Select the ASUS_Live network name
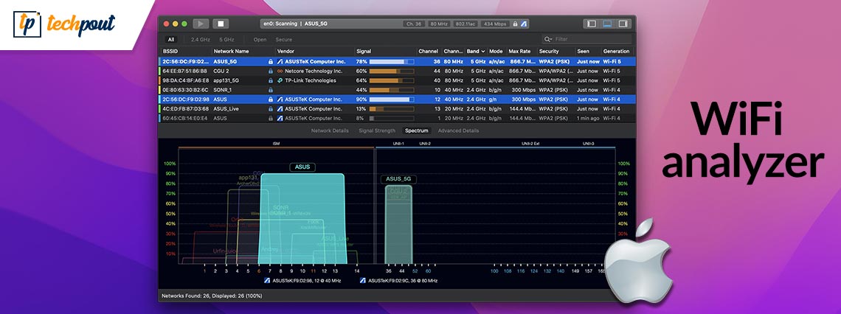The image size is (841, 314). pos(226,109)
